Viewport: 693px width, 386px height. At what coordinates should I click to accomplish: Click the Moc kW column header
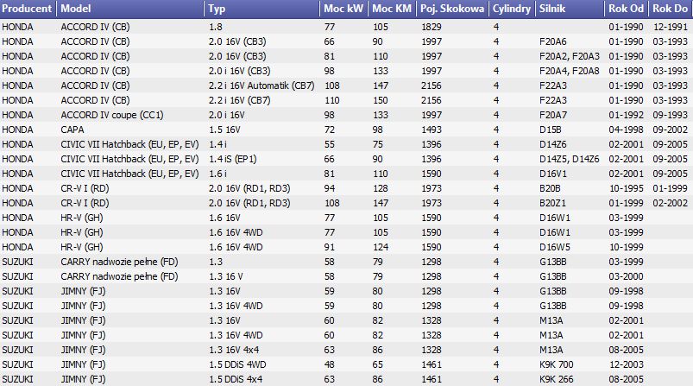tap(343, 9)
